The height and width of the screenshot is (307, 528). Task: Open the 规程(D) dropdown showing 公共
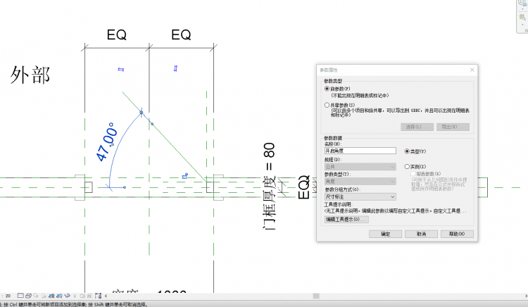point(360,167)
